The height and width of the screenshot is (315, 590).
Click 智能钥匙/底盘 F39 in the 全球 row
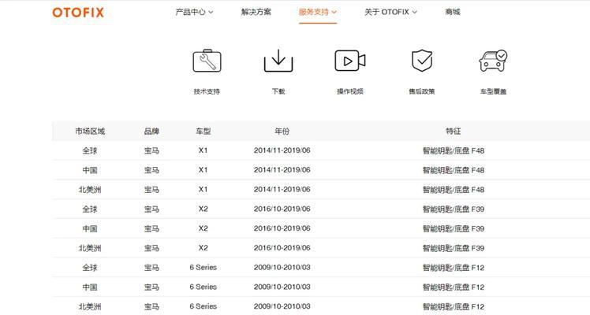(x=454, y=209)
